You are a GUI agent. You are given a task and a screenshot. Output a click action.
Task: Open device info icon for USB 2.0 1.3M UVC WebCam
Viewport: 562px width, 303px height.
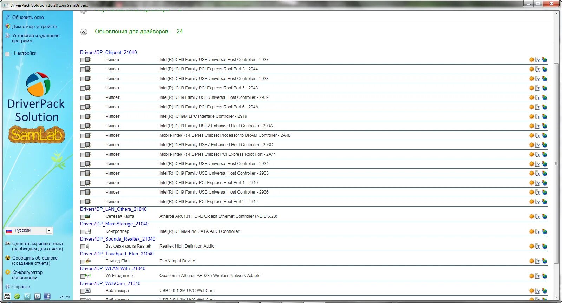(537, 291)
